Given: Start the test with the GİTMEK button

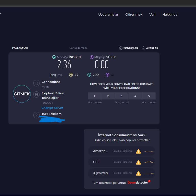Looking at the screenshot, I should [x=22, y=94].
